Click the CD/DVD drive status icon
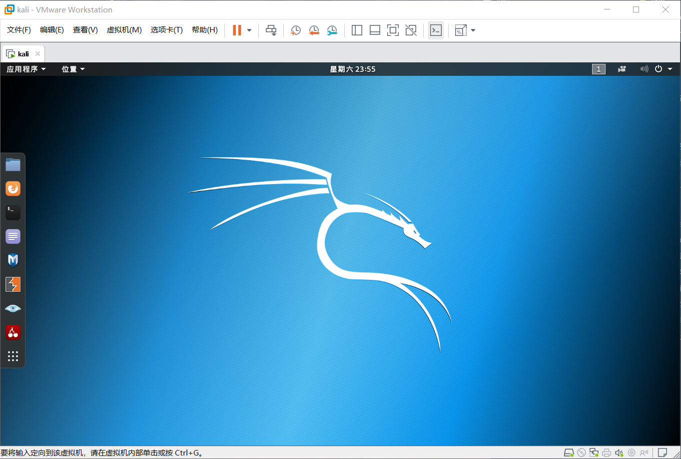Viewport: 681px width, 459px height. point(582,453)
